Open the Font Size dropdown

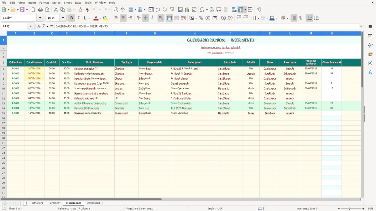63,18
